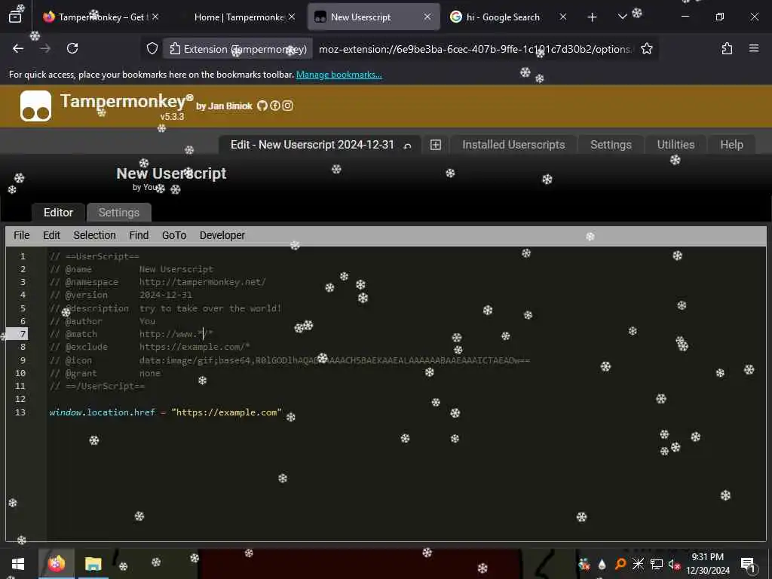
Task: Open the Firefox application hamburger menu
Action: (x=754, y=48)
